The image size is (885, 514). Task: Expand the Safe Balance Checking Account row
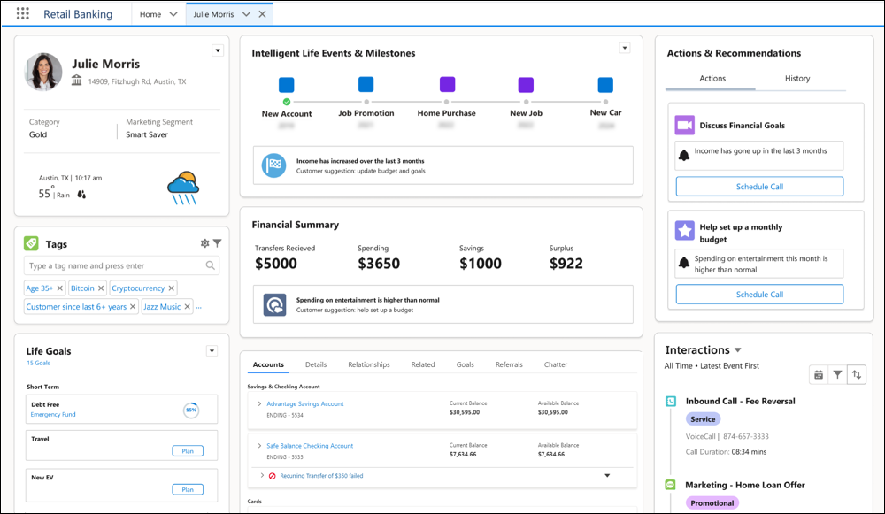click(259, 446)
